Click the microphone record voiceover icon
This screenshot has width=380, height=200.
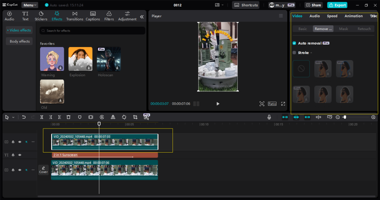pos(269,117)
